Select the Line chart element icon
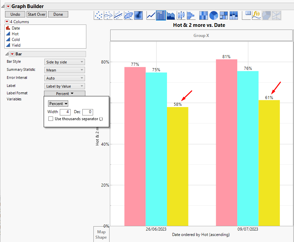 click(151, 15)
